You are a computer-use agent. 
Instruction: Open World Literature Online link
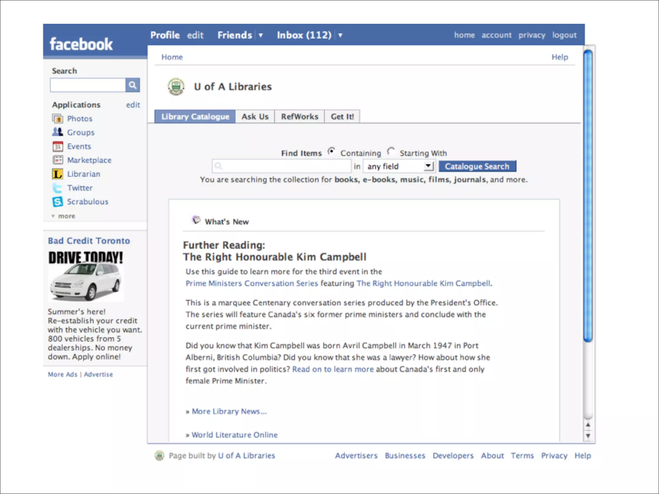coord(235,435)
